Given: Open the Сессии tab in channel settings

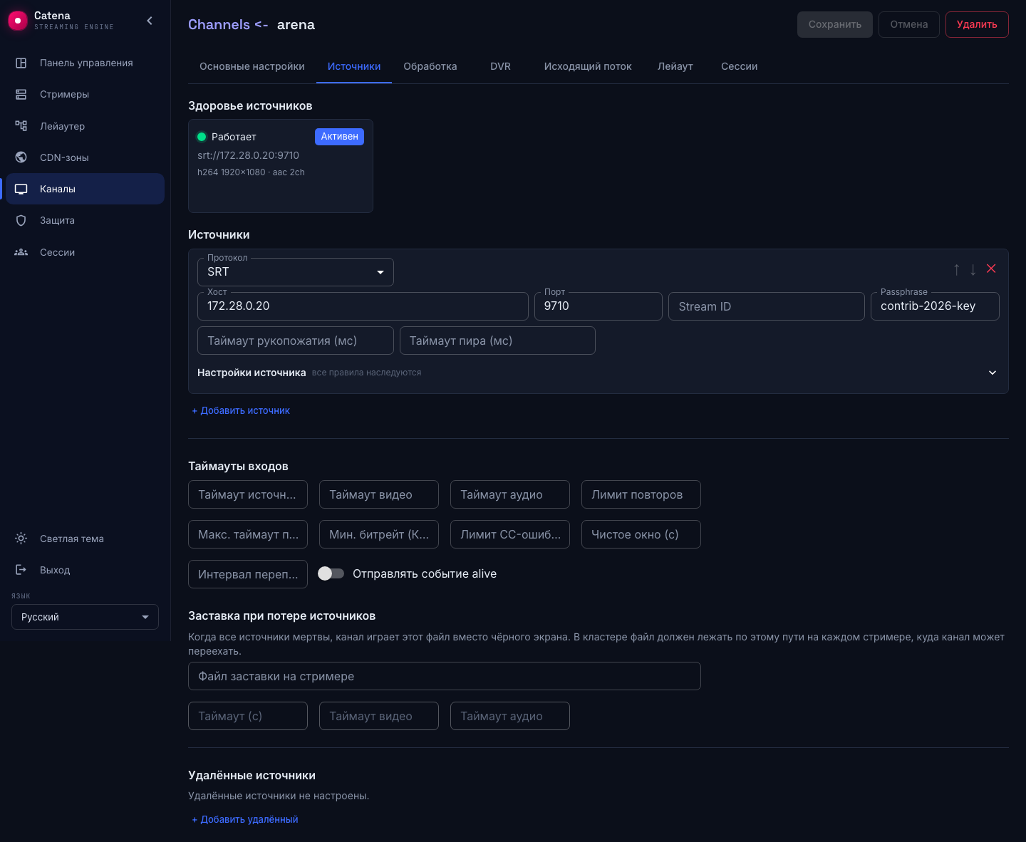Looking at the screenshot, I should tap(740, 66).
